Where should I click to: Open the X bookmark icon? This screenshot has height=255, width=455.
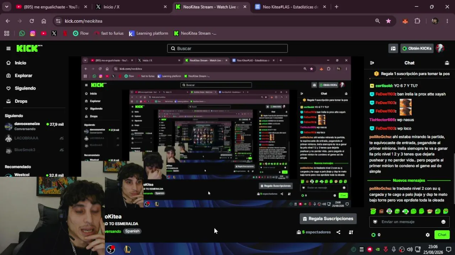tap(54, 33)
